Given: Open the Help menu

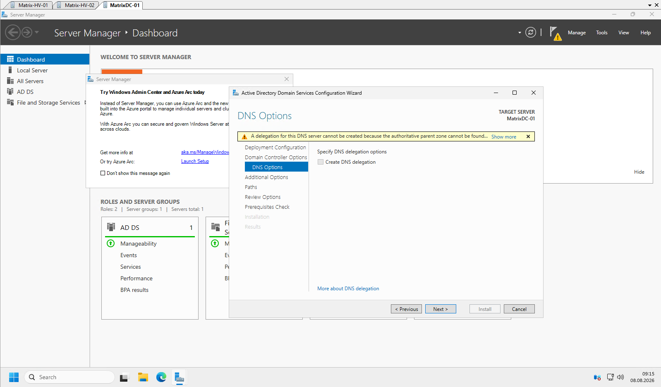Looking at the screenshot, I should (646, 33).
